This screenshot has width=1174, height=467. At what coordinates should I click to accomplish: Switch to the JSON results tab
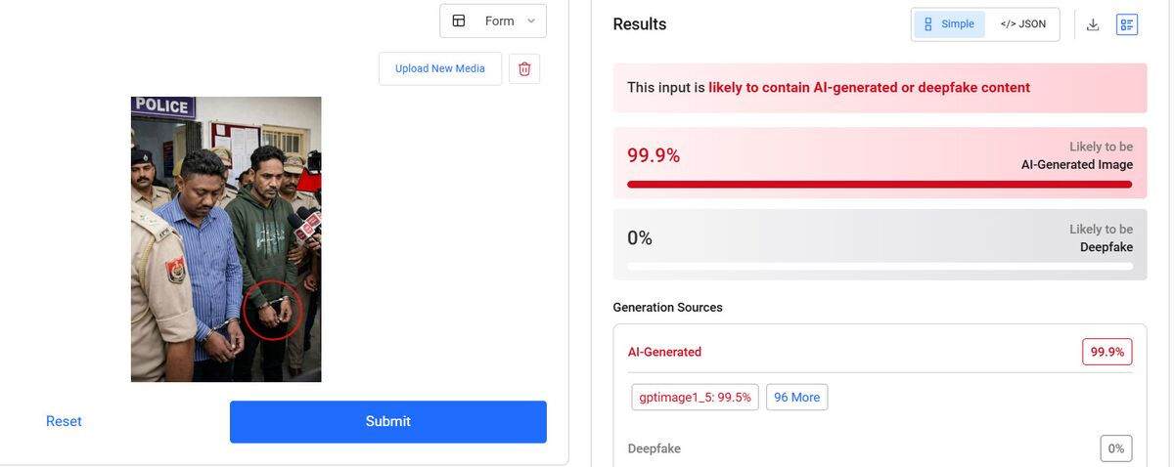[1023, 24]
